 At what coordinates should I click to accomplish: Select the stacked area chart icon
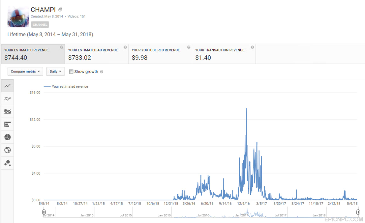7,111
